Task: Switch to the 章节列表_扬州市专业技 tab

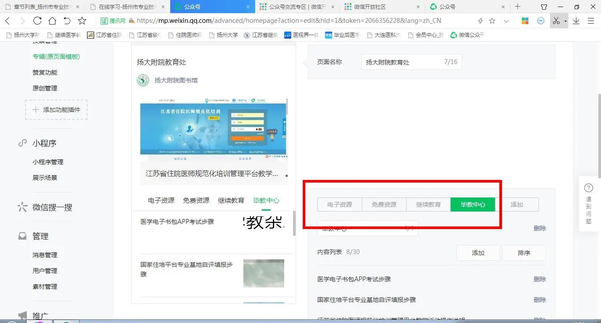Action: click(x=42, y=7)
